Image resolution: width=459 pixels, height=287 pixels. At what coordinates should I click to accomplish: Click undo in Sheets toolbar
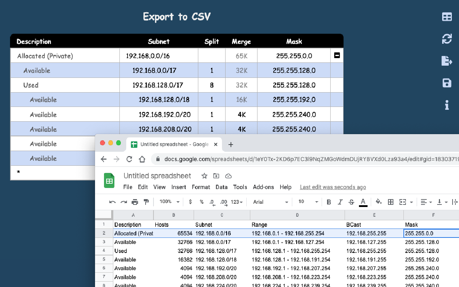[x=112, y=202]
